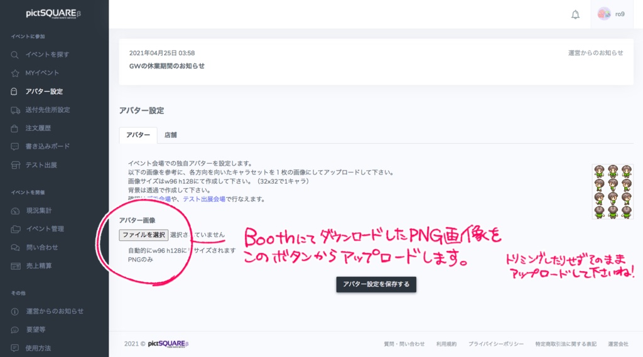Image resolution: width=643 pixels, height=357 pixels.
Task: Open 運営会社 footer link
Action: [x=618, y=344]
